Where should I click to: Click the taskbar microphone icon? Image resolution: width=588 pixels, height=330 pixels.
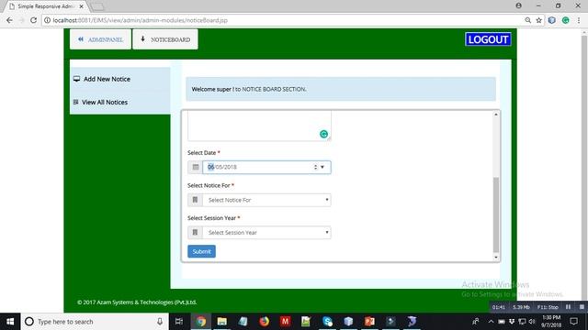[160, 322]
